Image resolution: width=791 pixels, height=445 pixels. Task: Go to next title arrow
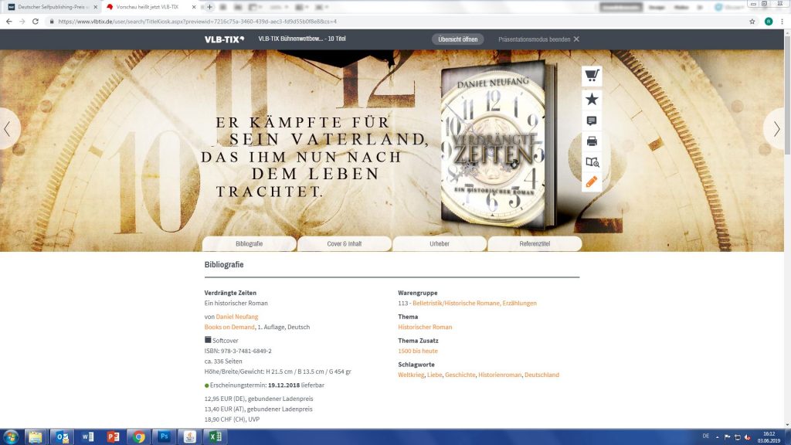tap(777, 129)
